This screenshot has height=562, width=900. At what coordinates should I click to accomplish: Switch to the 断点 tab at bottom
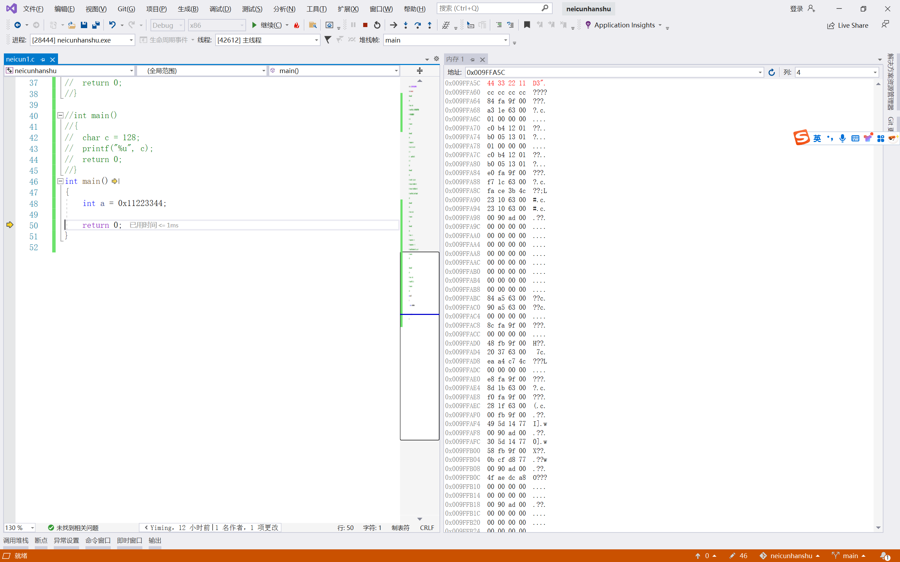41,540
